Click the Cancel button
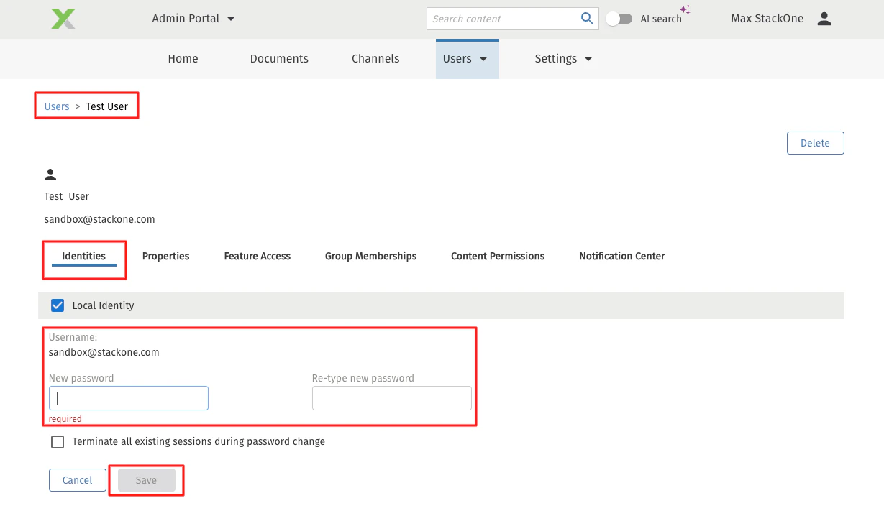Screen dimensions: 884x511 (77, 480)
